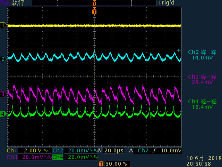222x167 pixels.
Task: Click the Ch3 20.0mV scale readout
Action: click(x=33, y=157)
